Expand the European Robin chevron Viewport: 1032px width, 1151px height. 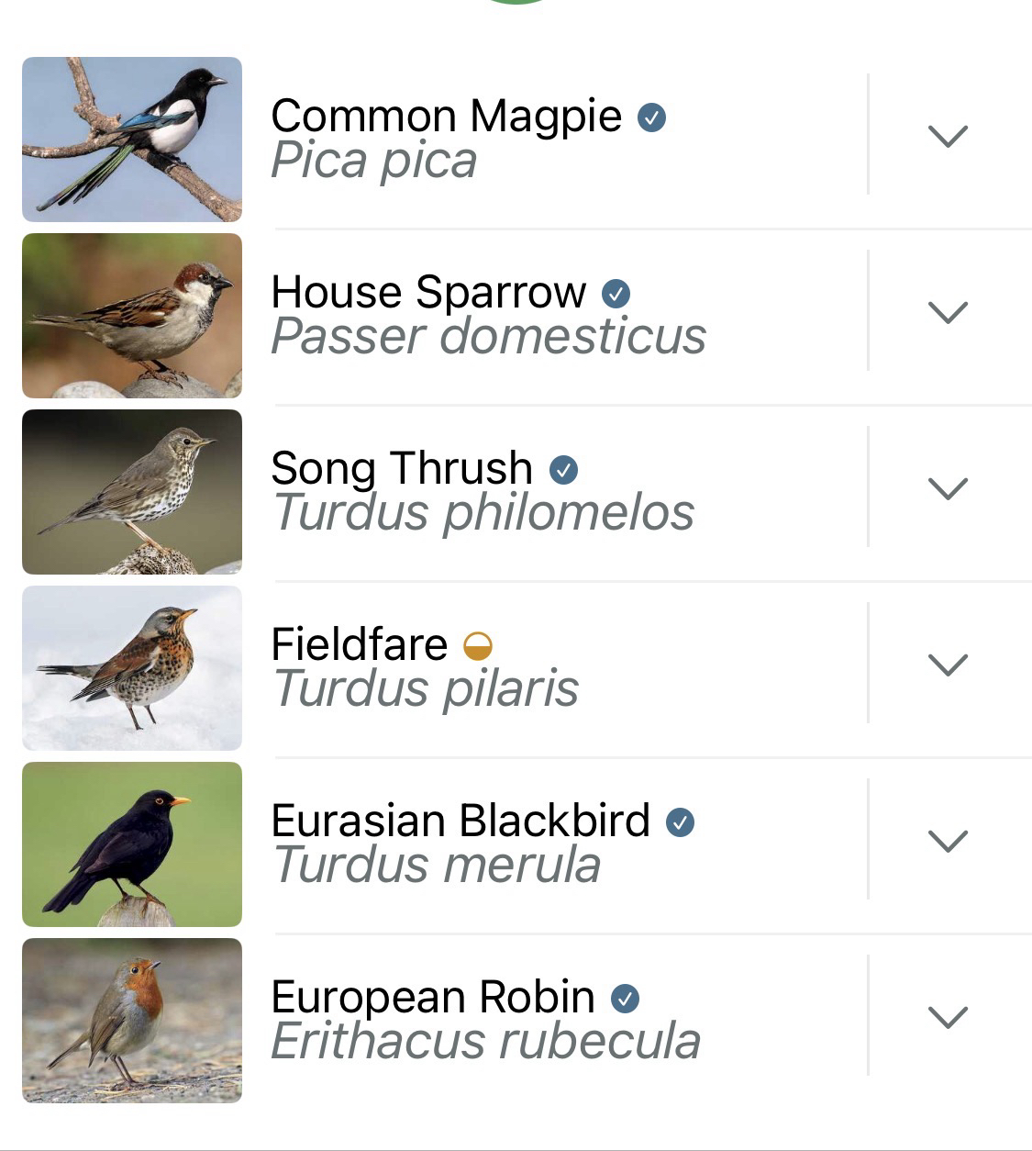(x=948, y=1017)
